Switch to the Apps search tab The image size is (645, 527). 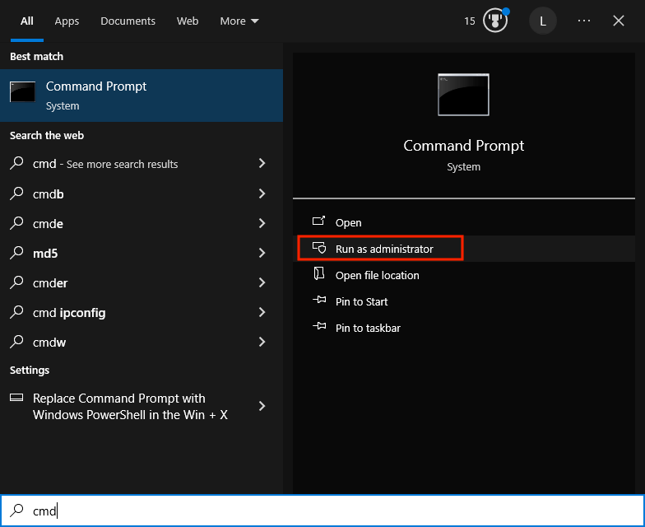[x=67, y=21]
